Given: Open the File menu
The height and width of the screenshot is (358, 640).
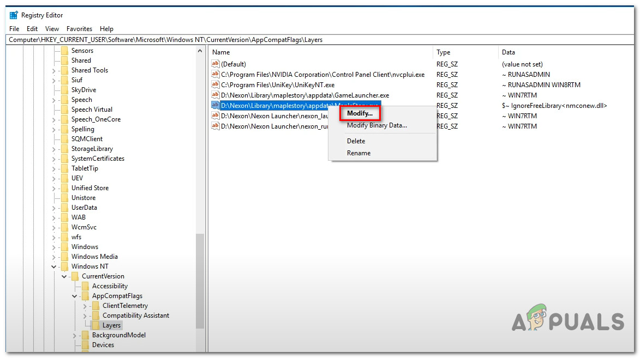Looking at the screenshot, I should tap(14, 28).
